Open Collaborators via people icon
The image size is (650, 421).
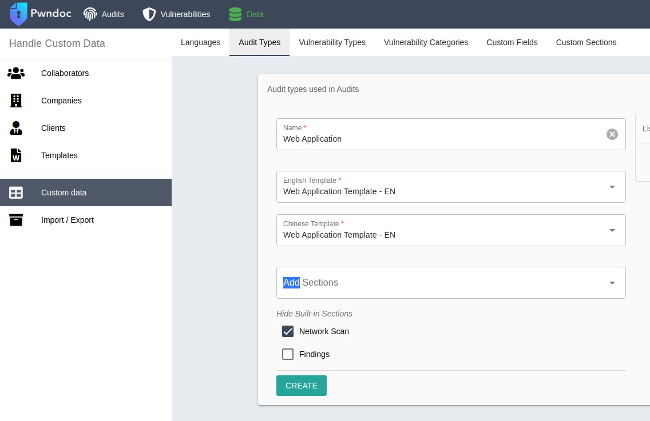pyautogui.click(x=16, y=73)
